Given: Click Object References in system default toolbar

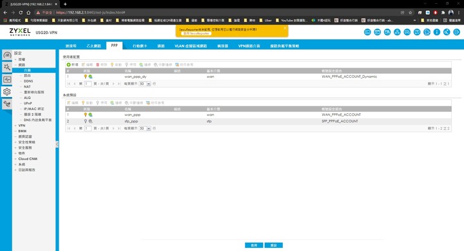Looking at the screenshot, I should point(155,103).
